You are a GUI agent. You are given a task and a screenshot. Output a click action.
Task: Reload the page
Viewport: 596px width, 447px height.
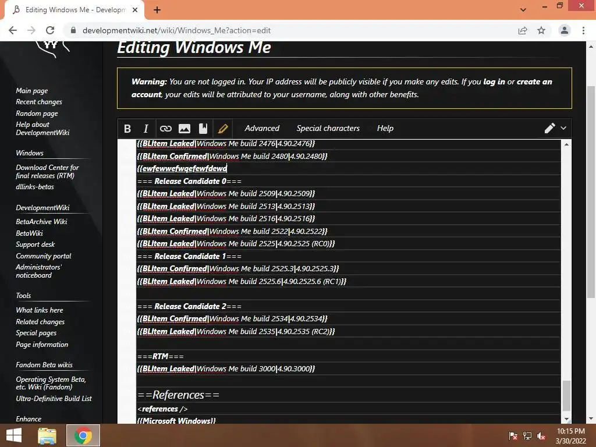point(50,30)
